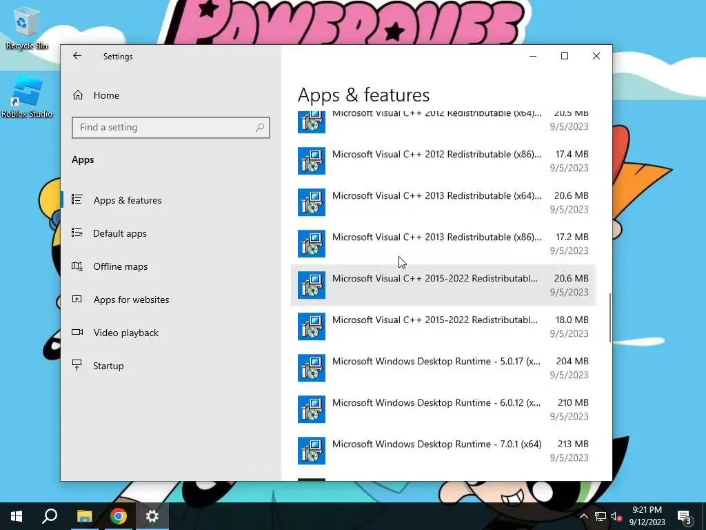Click the Apps & features list icon
Image resolution: width=706 pixels, height=530 pixels.
tap(77, 199)
